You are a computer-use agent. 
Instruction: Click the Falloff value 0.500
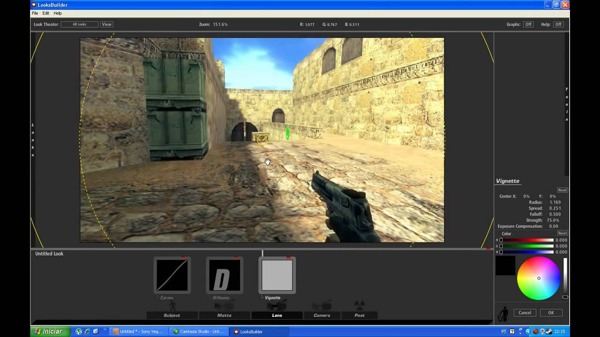click(x=555, y=214)
